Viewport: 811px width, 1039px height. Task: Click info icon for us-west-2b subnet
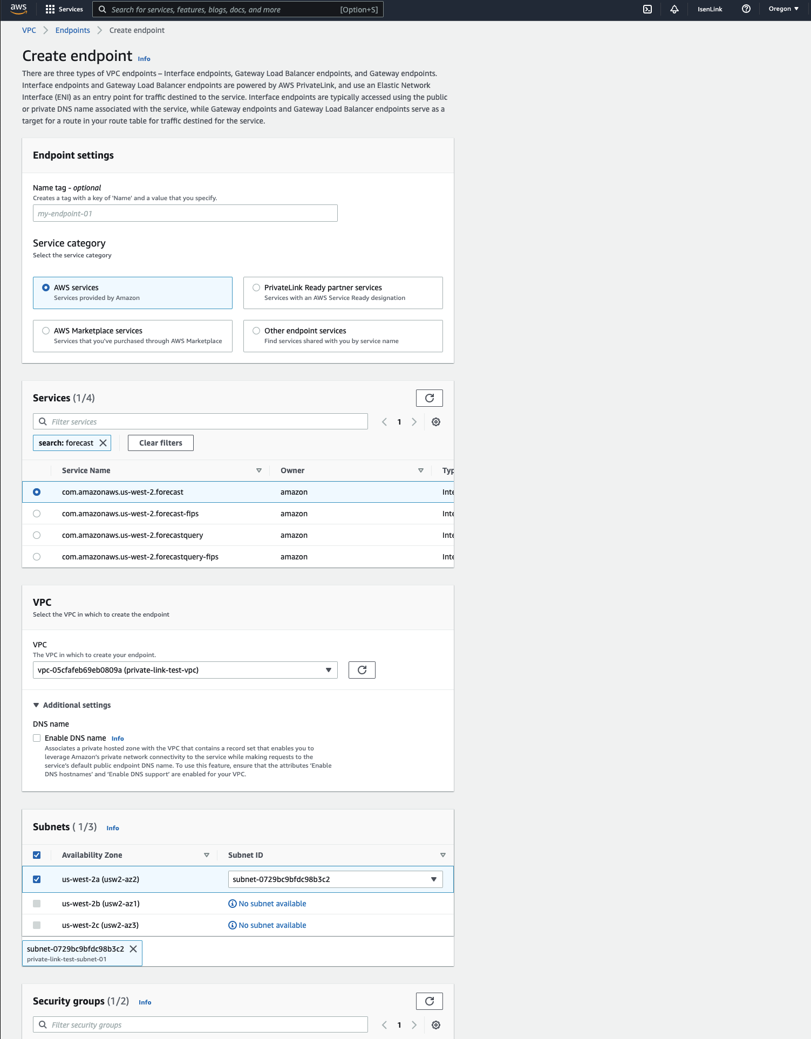[x=233, y=904]
